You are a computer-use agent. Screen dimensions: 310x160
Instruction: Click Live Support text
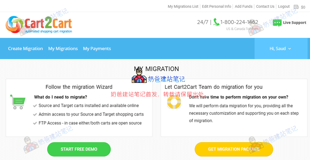tap(294, 22)
